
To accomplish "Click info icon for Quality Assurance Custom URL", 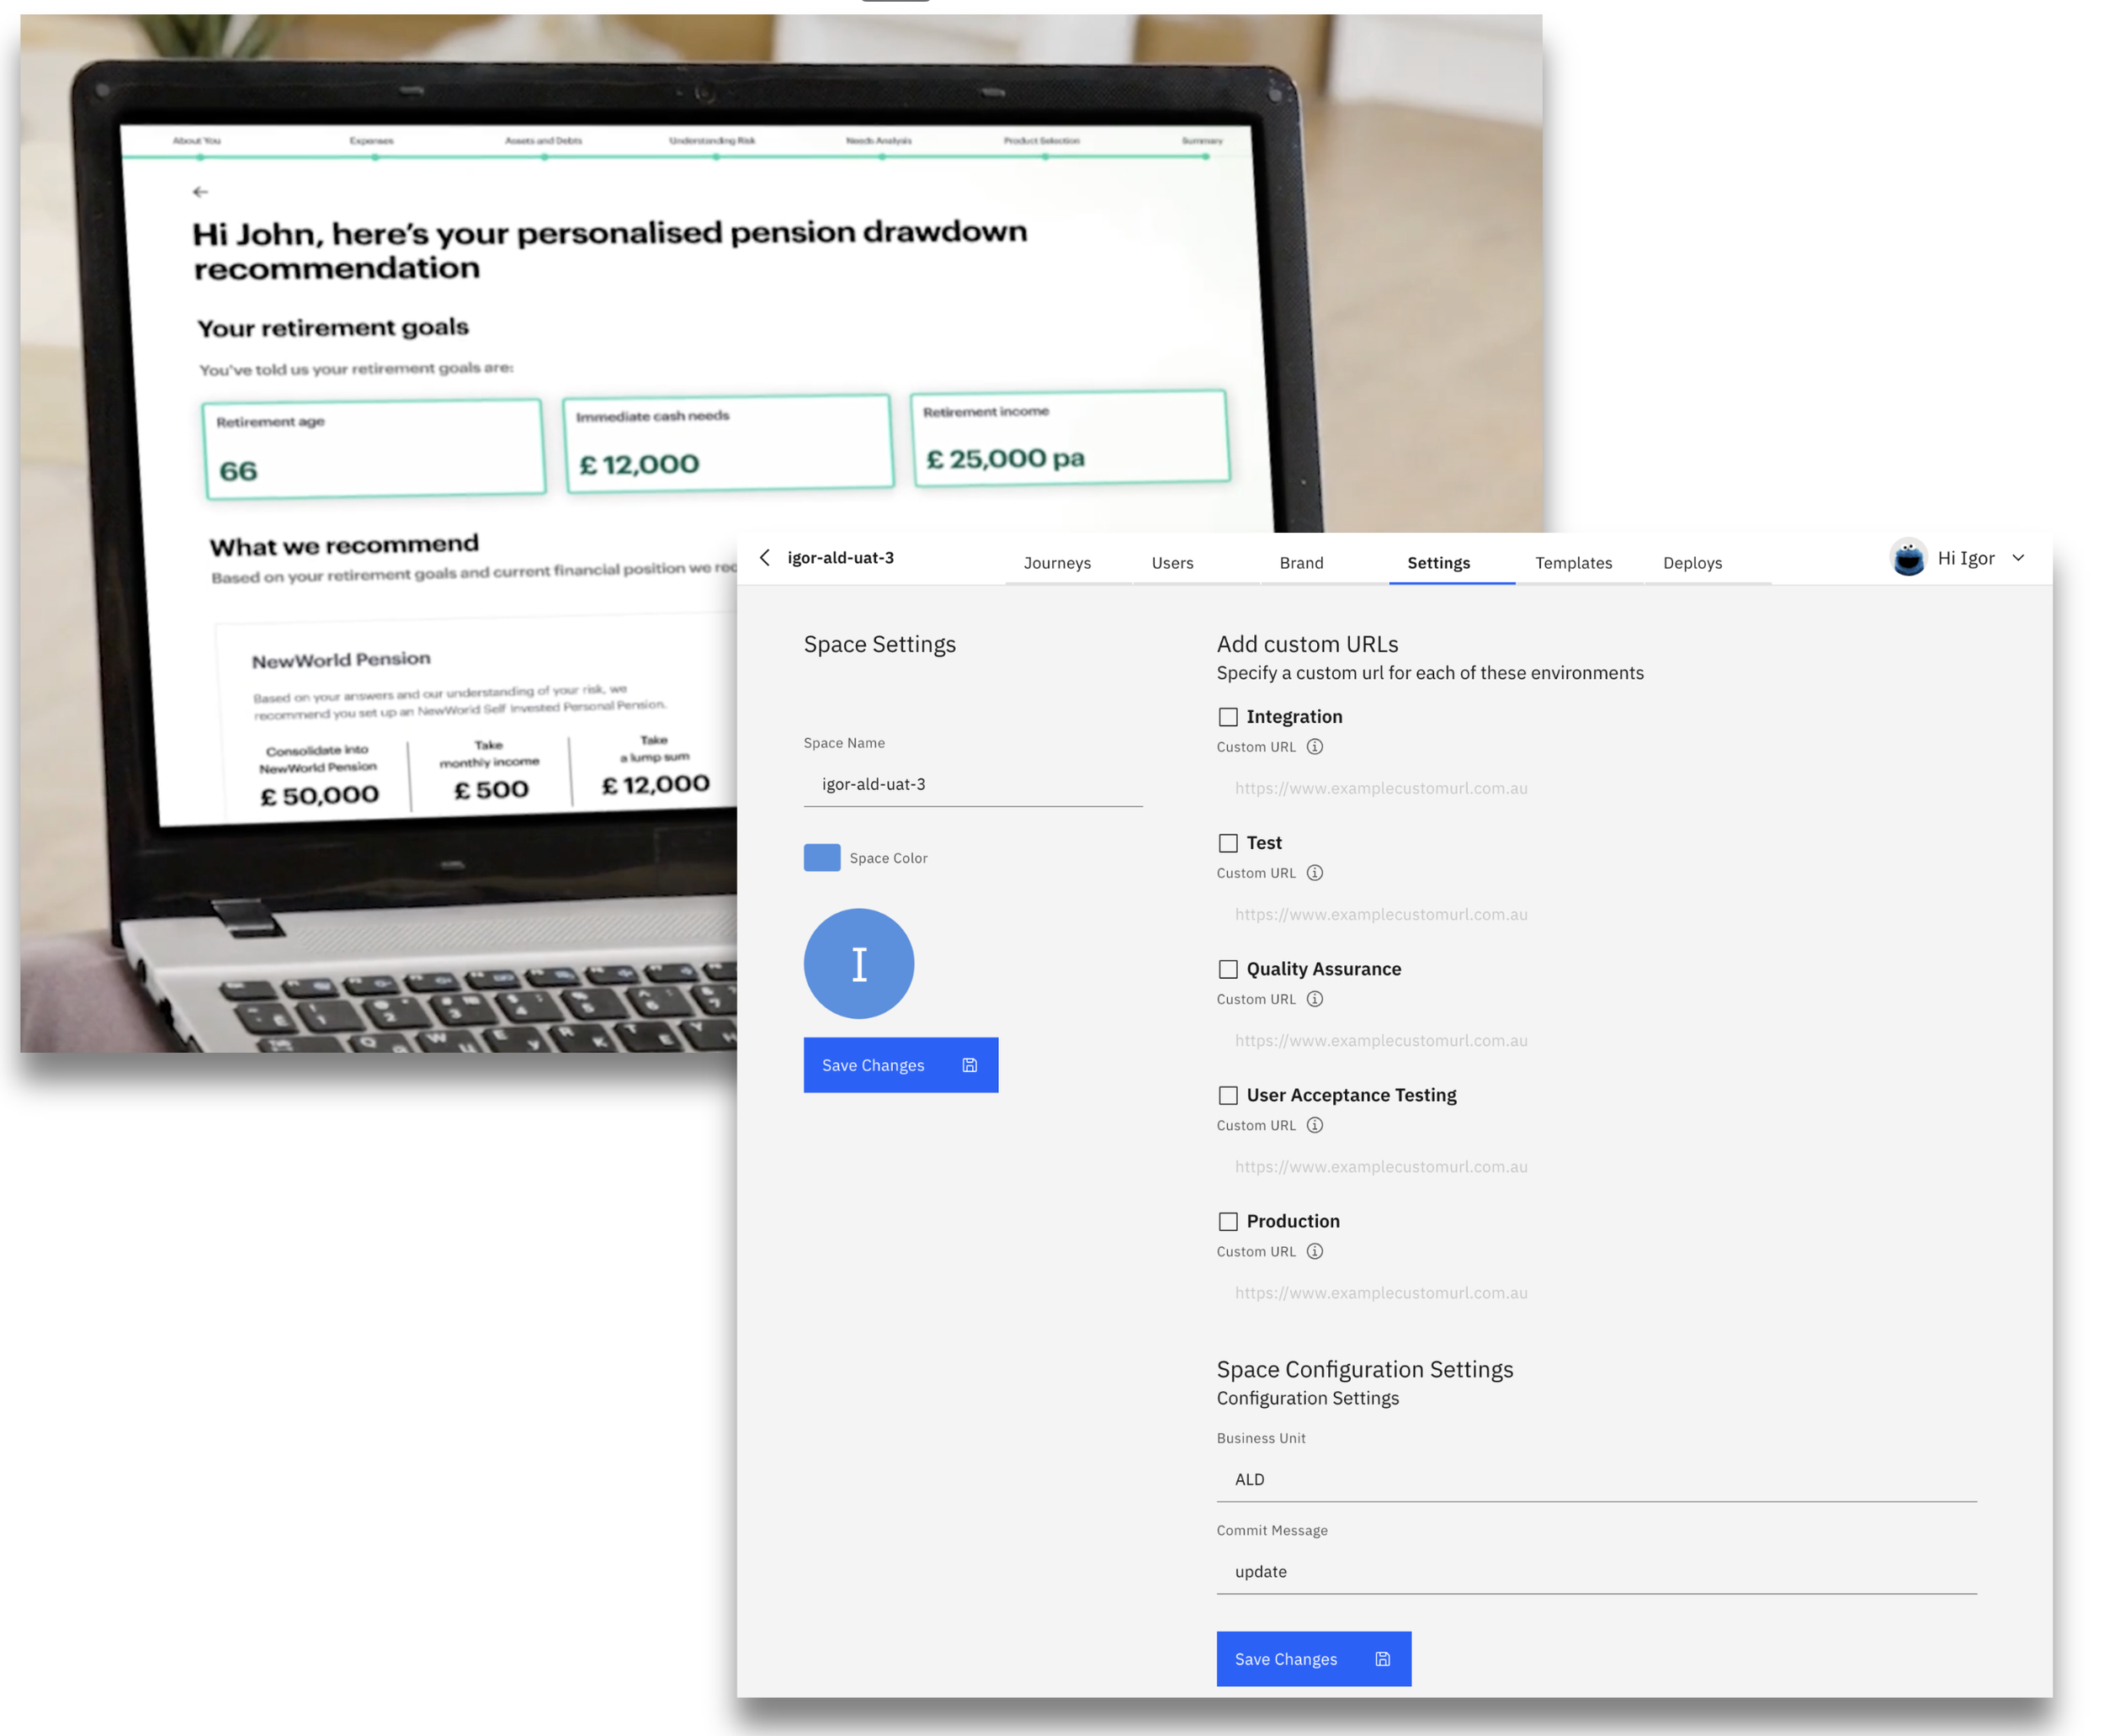I will pos(1315,999).
